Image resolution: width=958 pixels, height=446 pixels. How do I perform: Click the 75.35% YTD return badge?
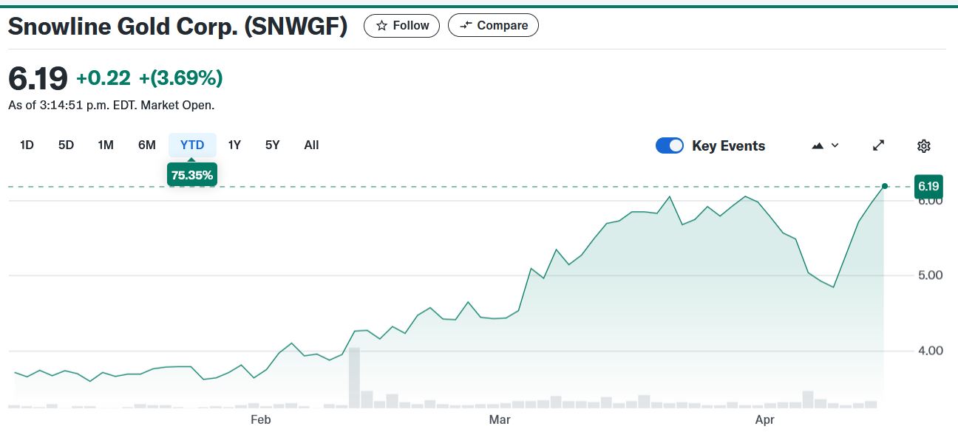[192, 175]
